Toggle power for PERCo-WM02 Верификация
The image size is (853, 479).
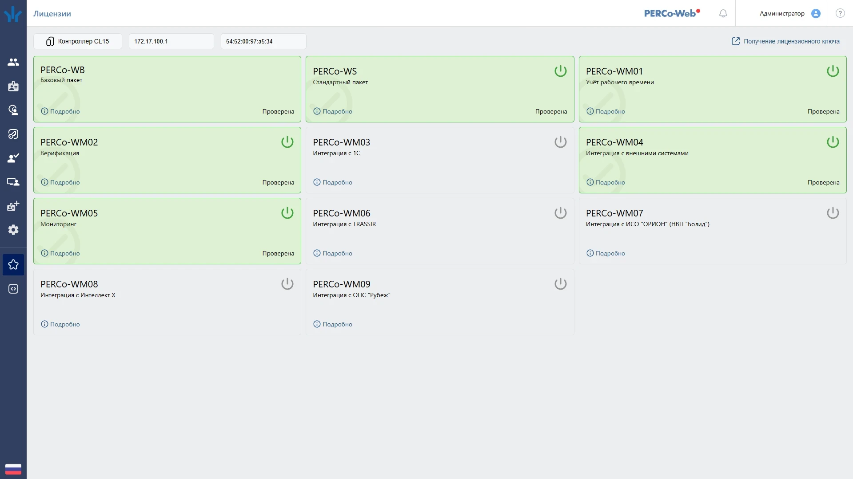click(x=287, y=142)
